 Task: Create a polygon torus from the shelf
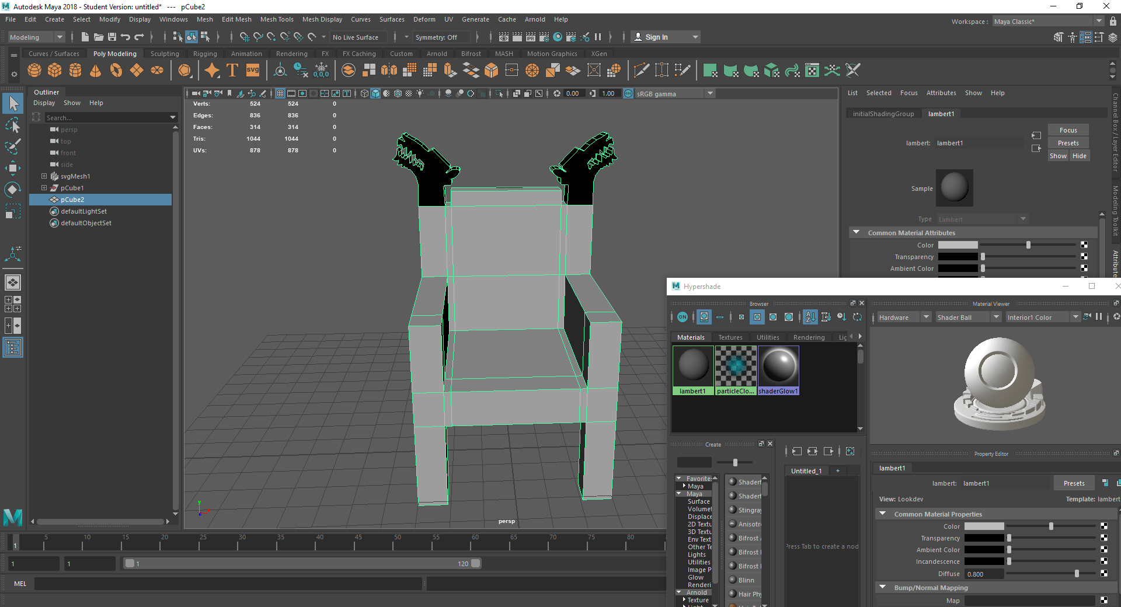pyautogui.click(x=116, y=71)
